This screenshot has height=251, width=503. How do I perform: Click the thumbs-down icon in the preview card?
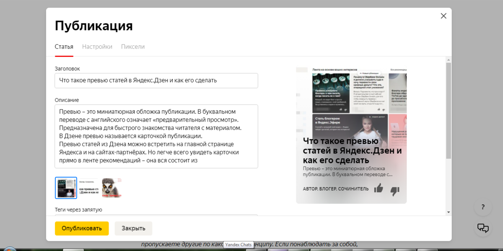coord(395,191)
